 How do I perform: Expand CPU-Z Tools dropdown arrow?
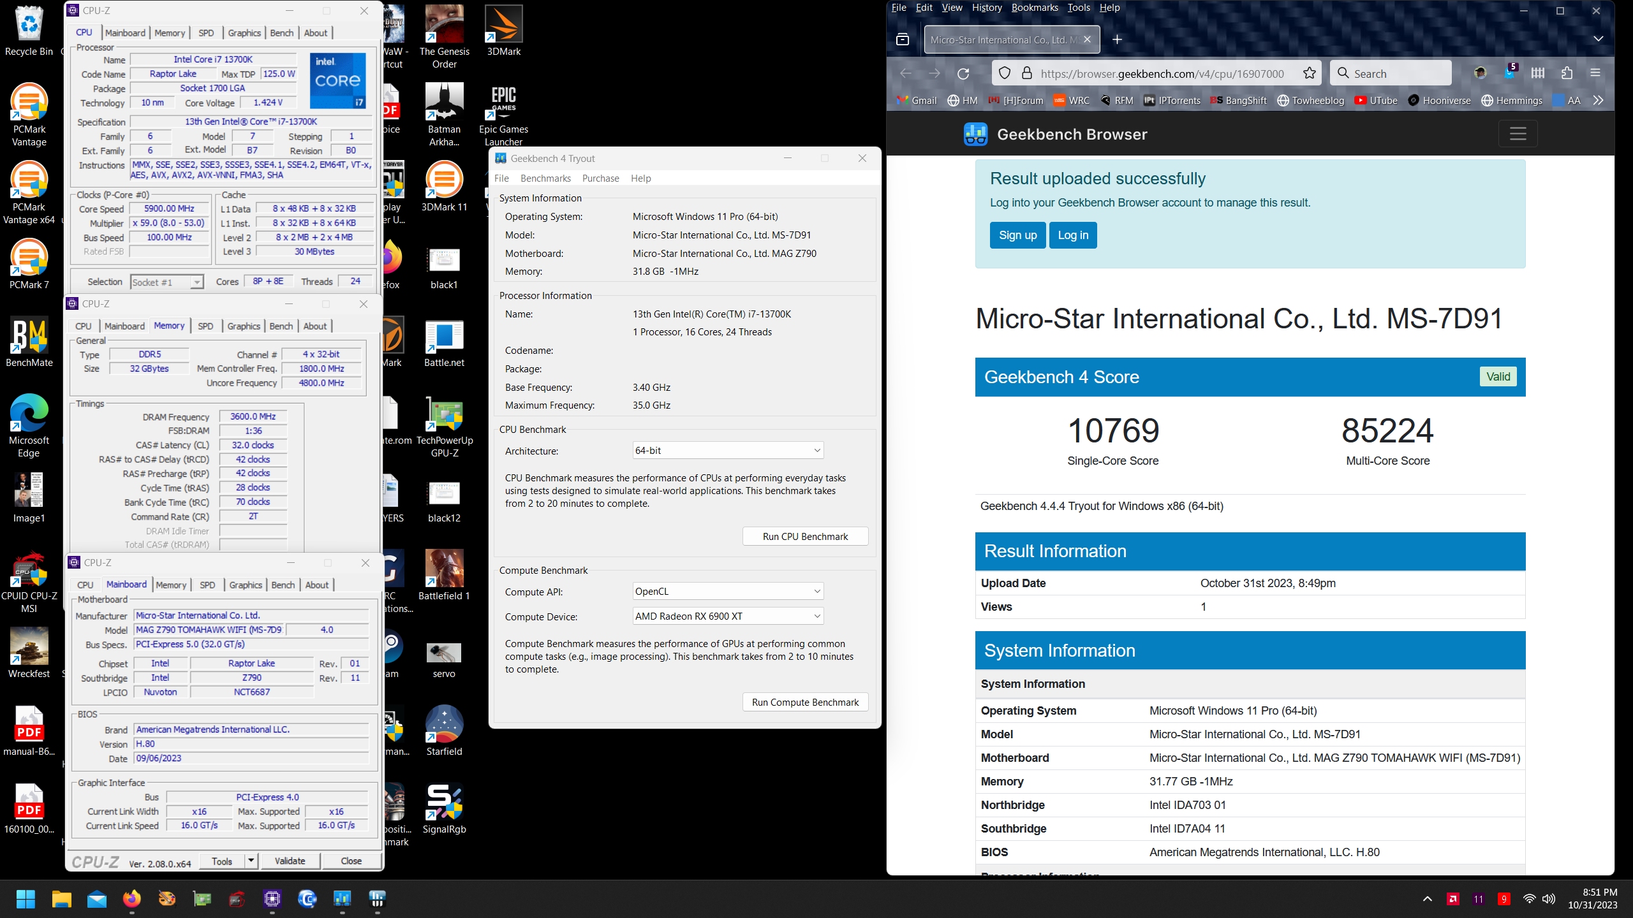pyautogui.click(x=251, y=861)
